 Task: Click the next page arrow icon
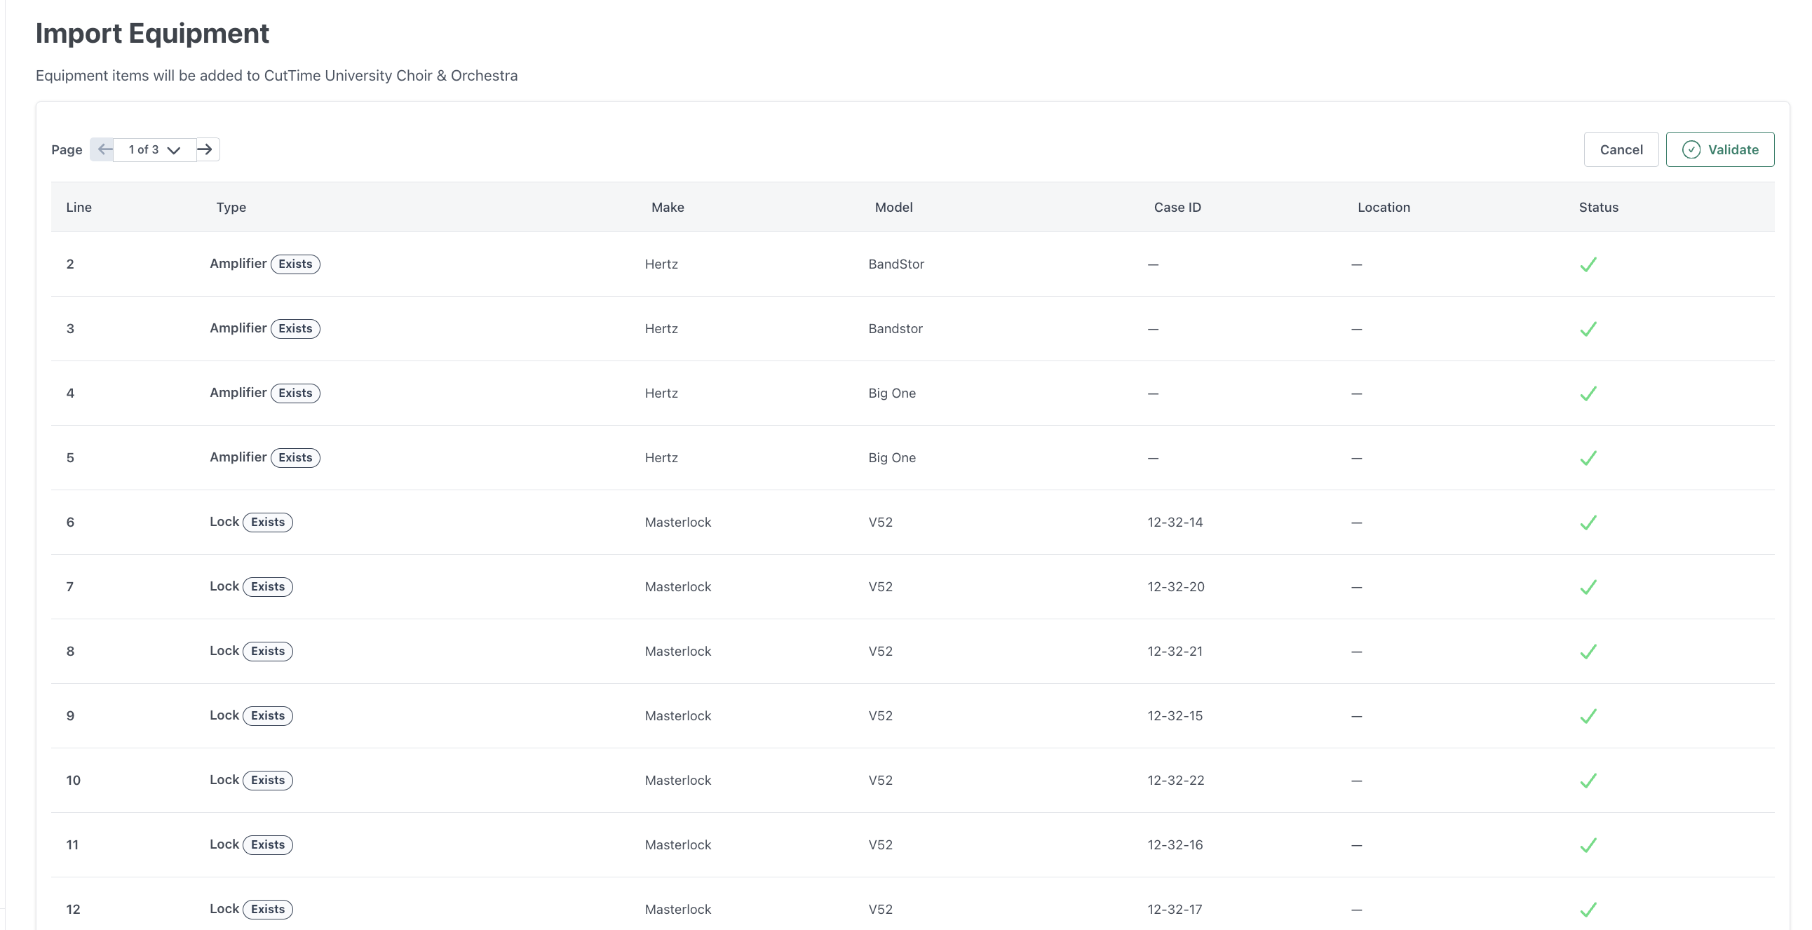[x=205, y=149]
